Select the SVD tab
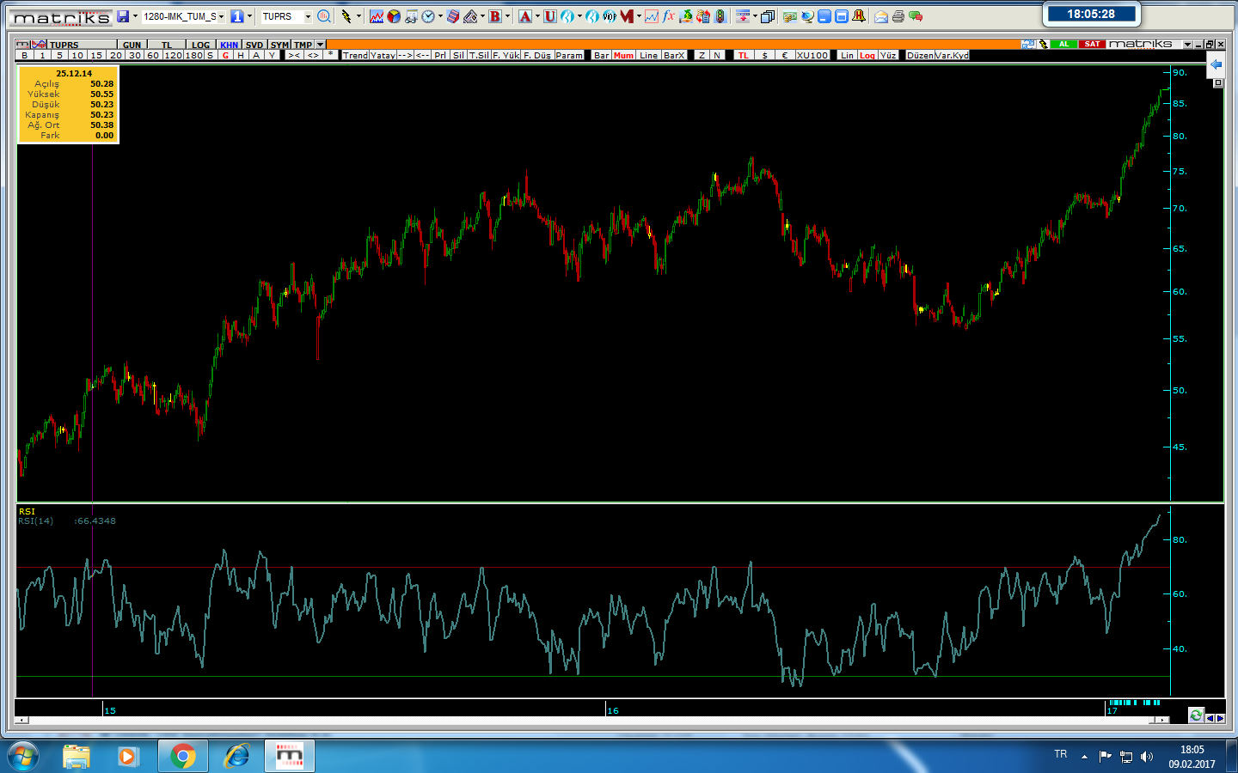This screenshot has width=1238, height=773. click(x=254, y=45)
